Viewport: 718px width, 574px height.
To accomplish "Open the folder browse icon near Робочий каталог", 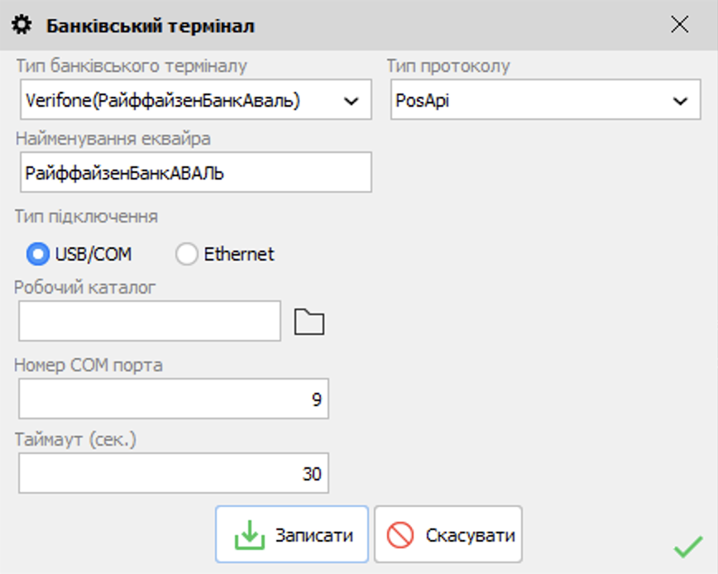I will (x=310, y=321).
